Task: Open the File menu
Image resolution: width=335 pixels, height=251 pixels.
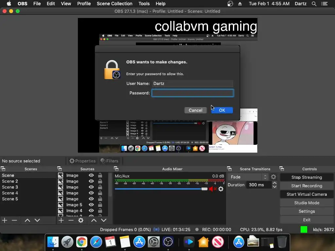Action: (x=37, y=4)
